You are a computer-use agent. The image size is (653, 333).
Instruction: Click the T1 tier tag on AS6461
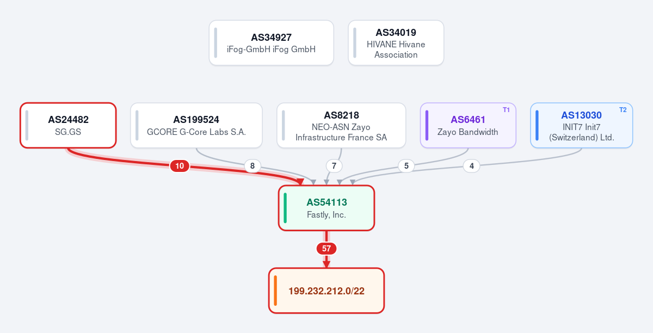(x=506, y=110)
